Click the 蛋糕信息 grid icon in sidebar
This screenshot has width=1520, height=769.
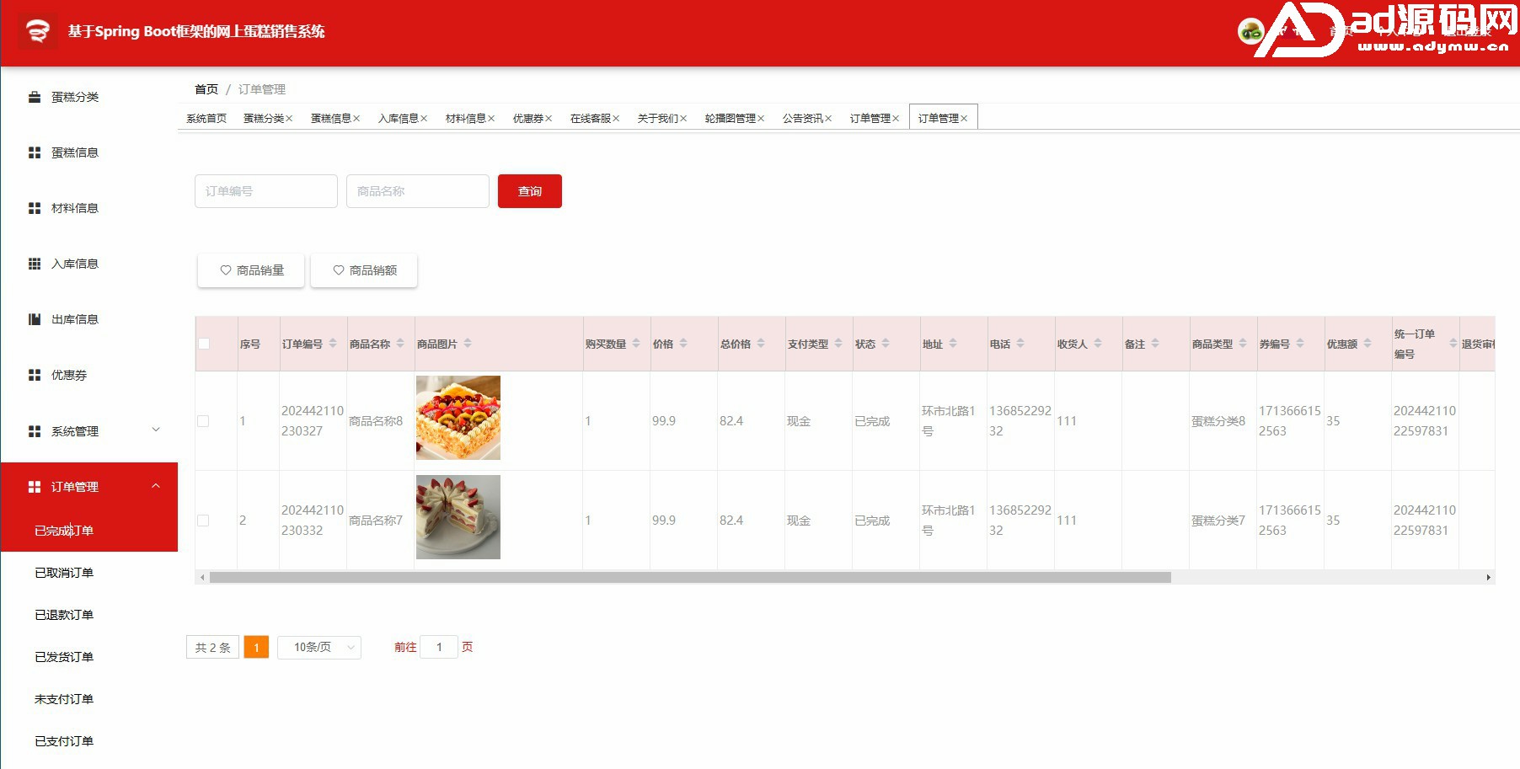tap(35, 152)
